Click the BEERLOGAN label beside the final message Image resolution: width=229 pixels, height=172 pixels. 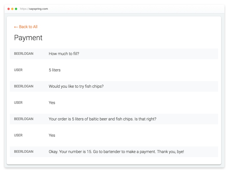[x=24, y=152]
